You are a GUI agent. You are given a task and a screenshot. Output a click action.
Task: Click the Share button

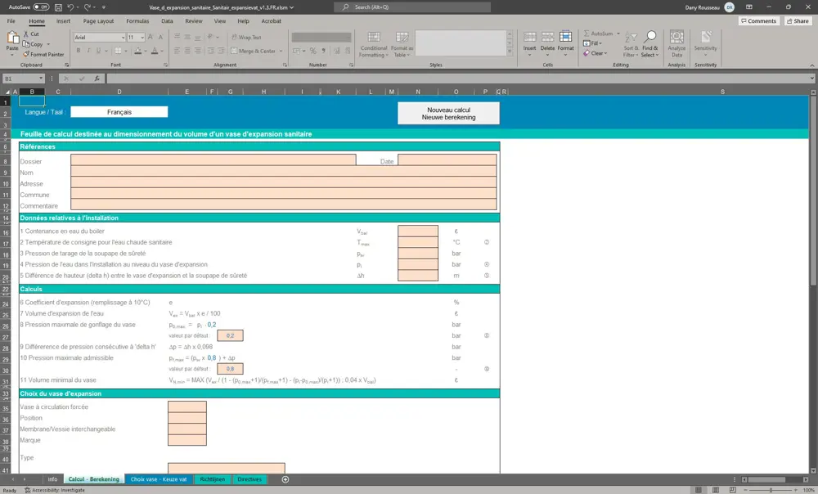point(798,20)
